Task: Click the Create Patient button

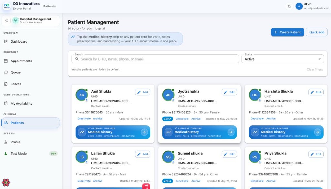Action: pyautogui.click(x=287, y=32)
